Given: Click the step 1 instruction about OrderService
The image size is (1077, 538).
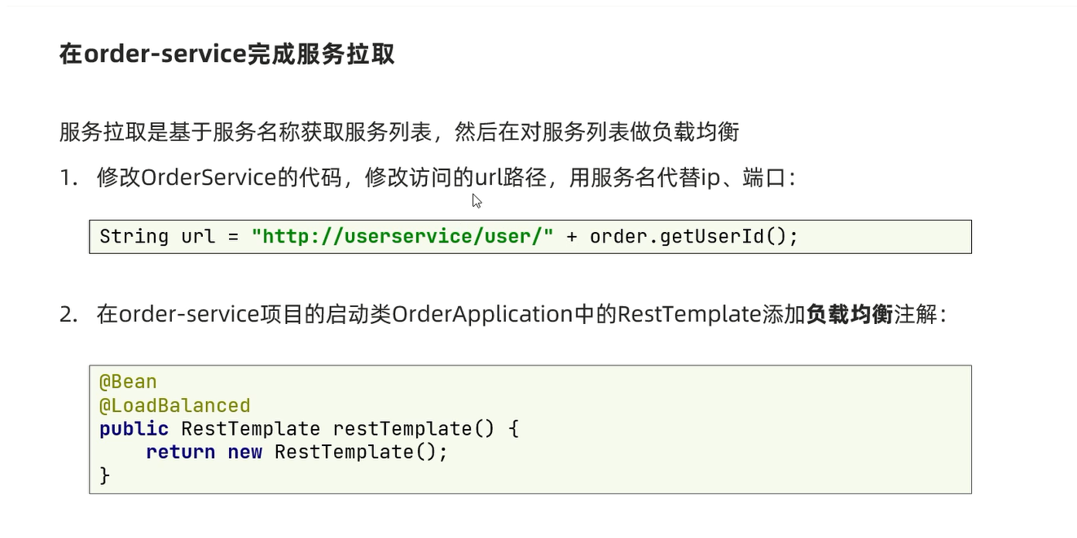Looking at the screenshot, I should (446, 177).
